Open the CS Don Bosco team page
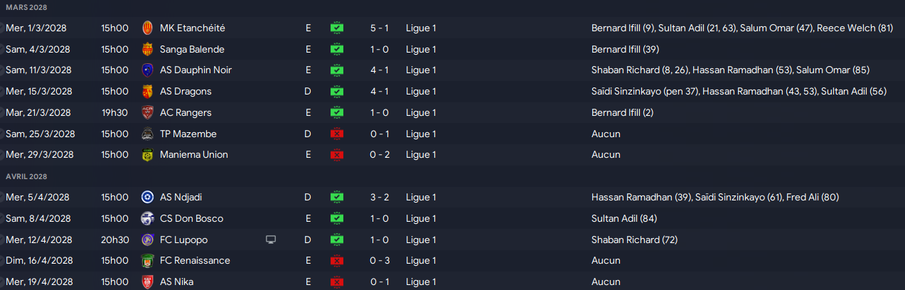The height and width of the screenshot is (290, 905). click(x=191, y=218)
